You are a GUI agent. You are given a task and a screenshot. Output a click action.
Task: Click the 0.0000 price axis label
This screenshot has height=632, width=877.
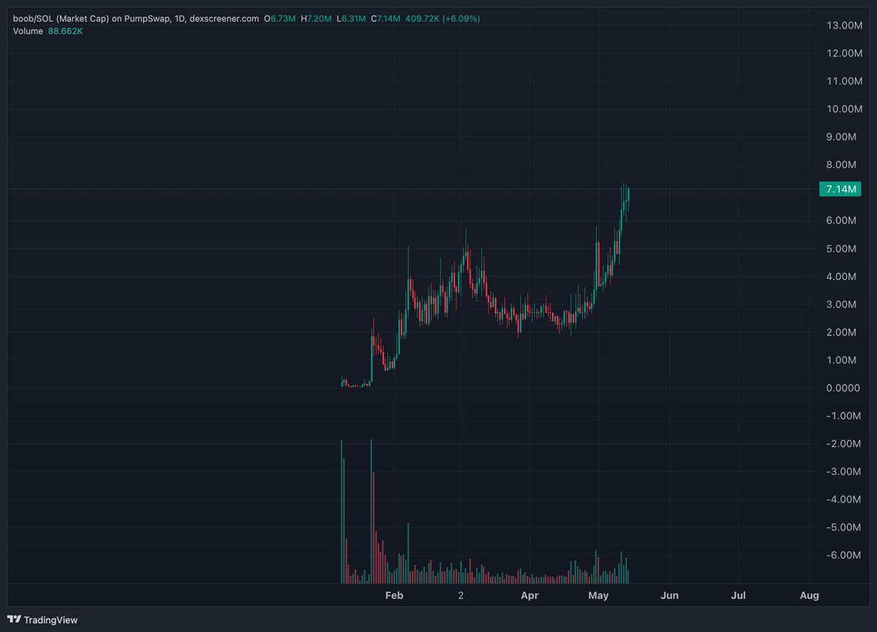coord(843,388)
